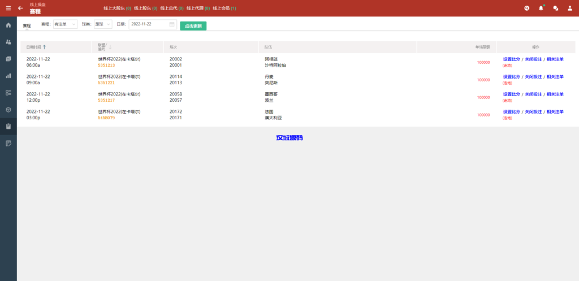Sort by 联盟/编号 column arrow
Viewport: 579px width, 281px height.
tap(110, 47)
